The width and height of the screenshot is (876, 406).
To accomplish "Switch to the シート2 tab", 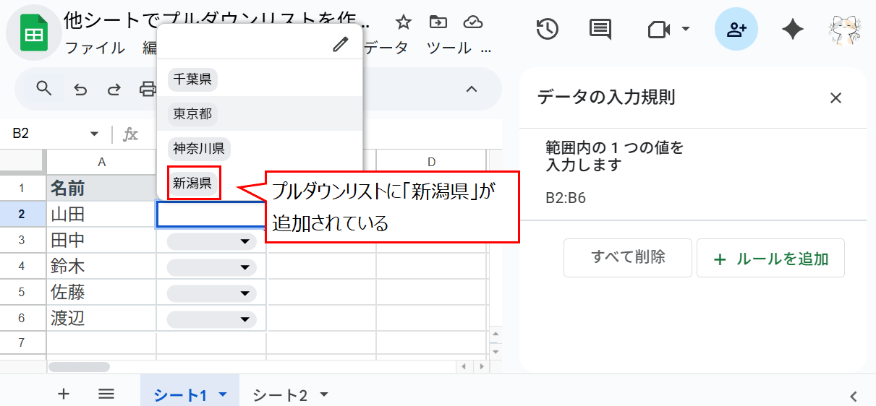I will [x=280, y=395].
